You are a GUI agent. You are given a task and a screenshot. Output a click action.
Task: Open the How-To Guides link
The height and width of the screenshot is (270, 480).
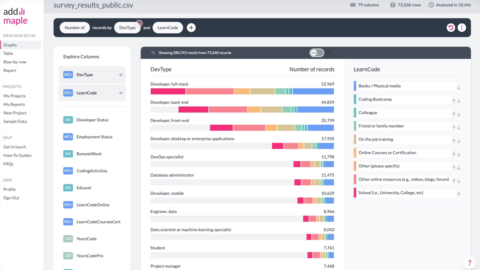pyautogui.click(x=17, y=155)
